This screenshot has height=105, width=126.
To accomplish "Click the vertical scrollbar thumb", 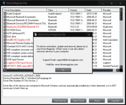I will pyautogui.click(x=121, y=16).
